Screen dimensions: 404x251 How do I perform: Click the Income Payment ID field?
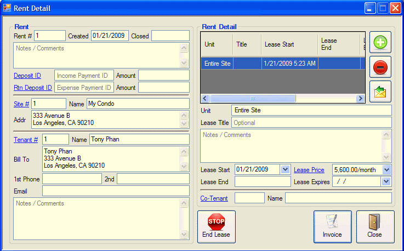click(84, 75)
